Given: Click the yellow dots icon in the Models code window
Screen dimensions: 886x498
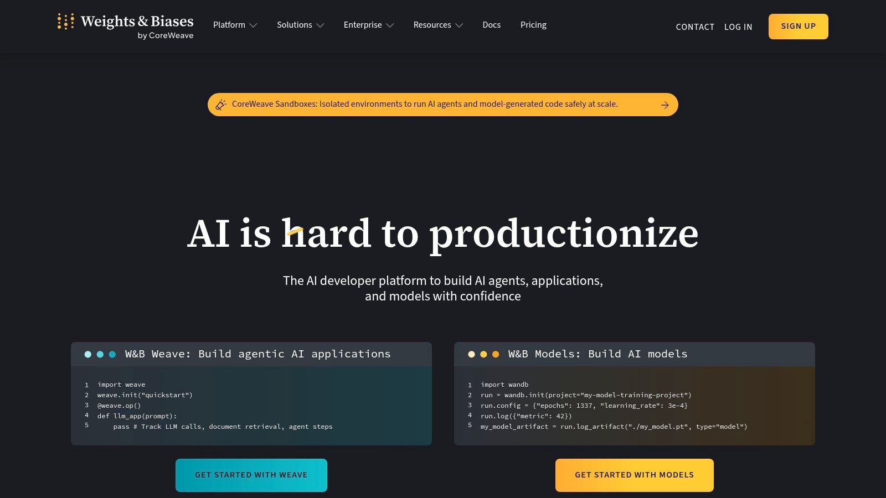Looking at the screenshot, I should pyautogui.click(x=483, y=354).
